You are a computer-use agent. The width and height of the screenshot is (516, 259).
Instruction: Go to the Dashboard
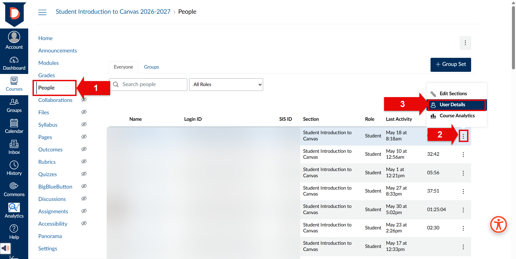point(14,63)
